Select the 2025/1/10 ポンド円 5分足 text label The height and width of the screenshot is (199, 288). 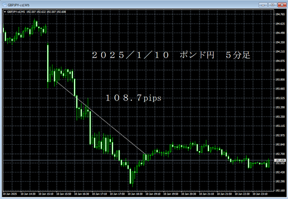[171, 55]
